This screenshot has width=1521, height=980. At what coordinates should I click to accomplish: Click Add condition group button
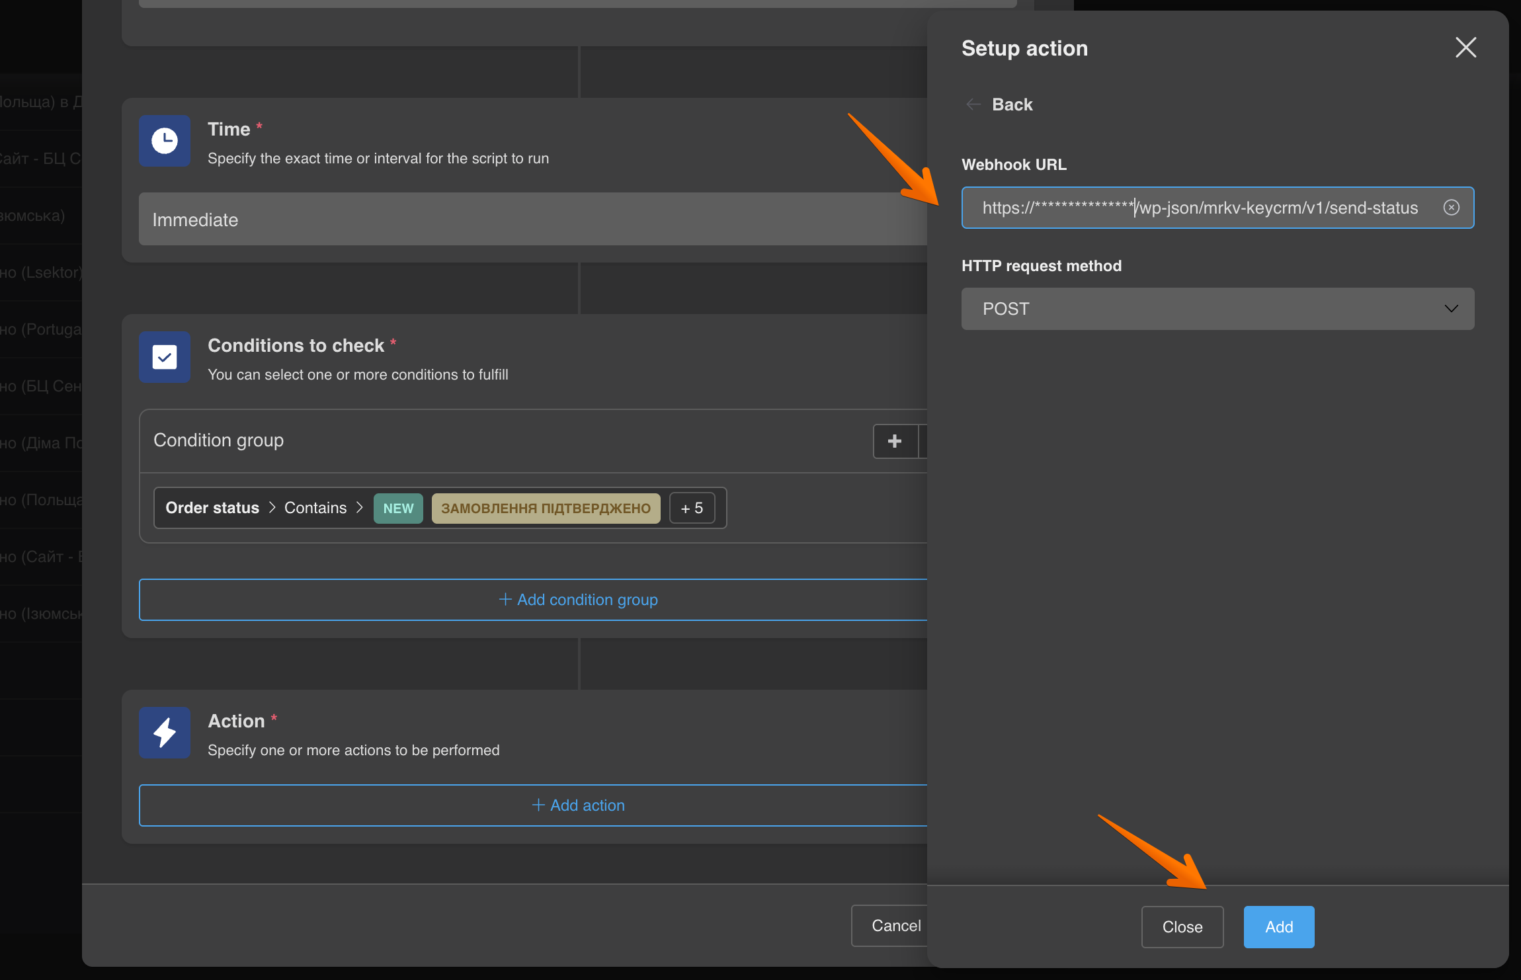point(577,600)
